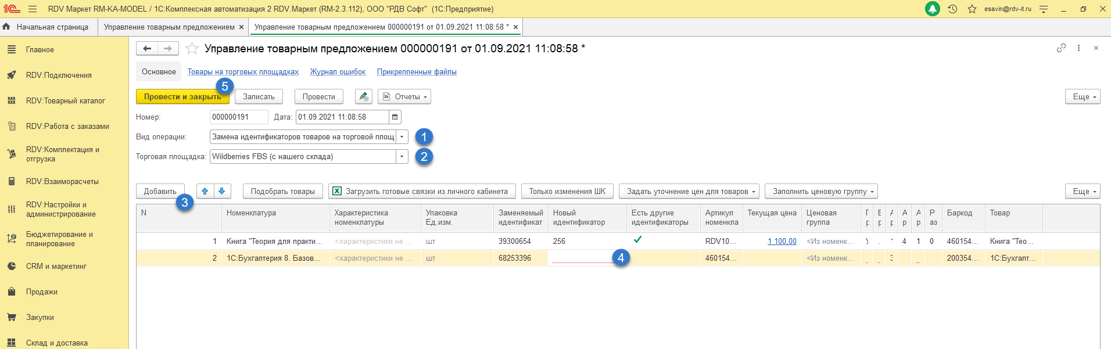The image size is (1111, 349).
Task: Click Загрузить готовые связки из личного кабинета
Action: [422, 191]
